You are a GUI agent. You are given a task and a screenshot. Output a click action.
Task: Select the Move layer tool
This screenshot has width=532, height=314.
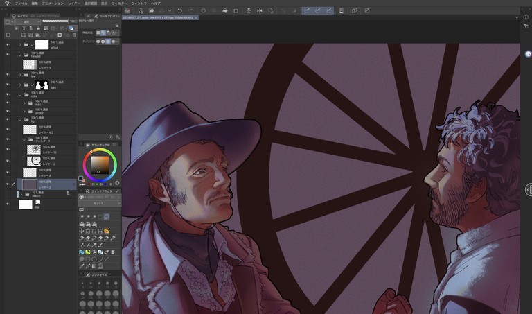click(82, 231)
